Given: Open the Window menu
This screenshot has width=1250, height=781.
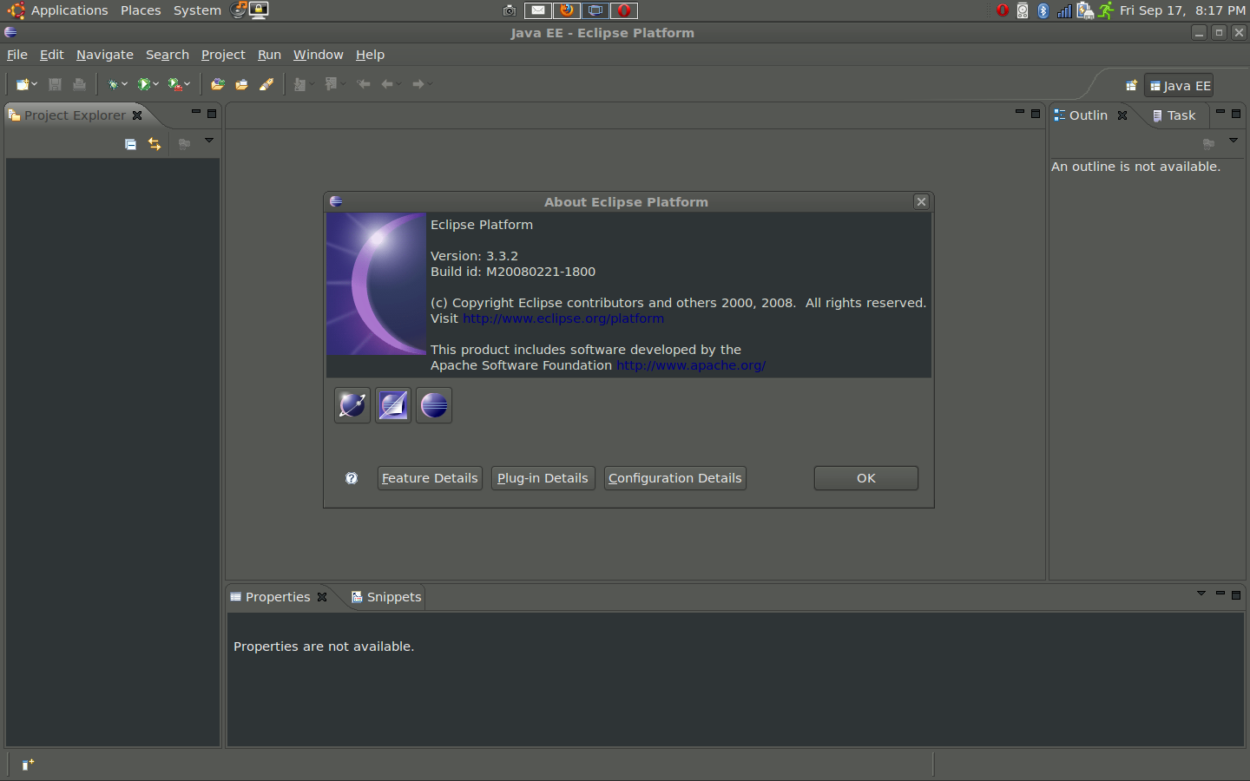Looking at the screenshot, I should tap(318, 55).
